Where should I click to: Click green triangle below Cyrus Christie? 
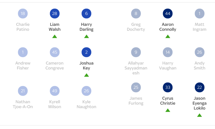coord(168,110)
